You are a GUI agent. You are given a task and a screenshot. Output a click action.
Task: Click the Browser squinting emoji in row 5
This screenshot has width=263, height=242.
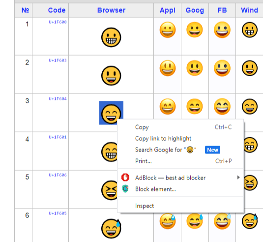pyautogui.click(x=109, y=190)
